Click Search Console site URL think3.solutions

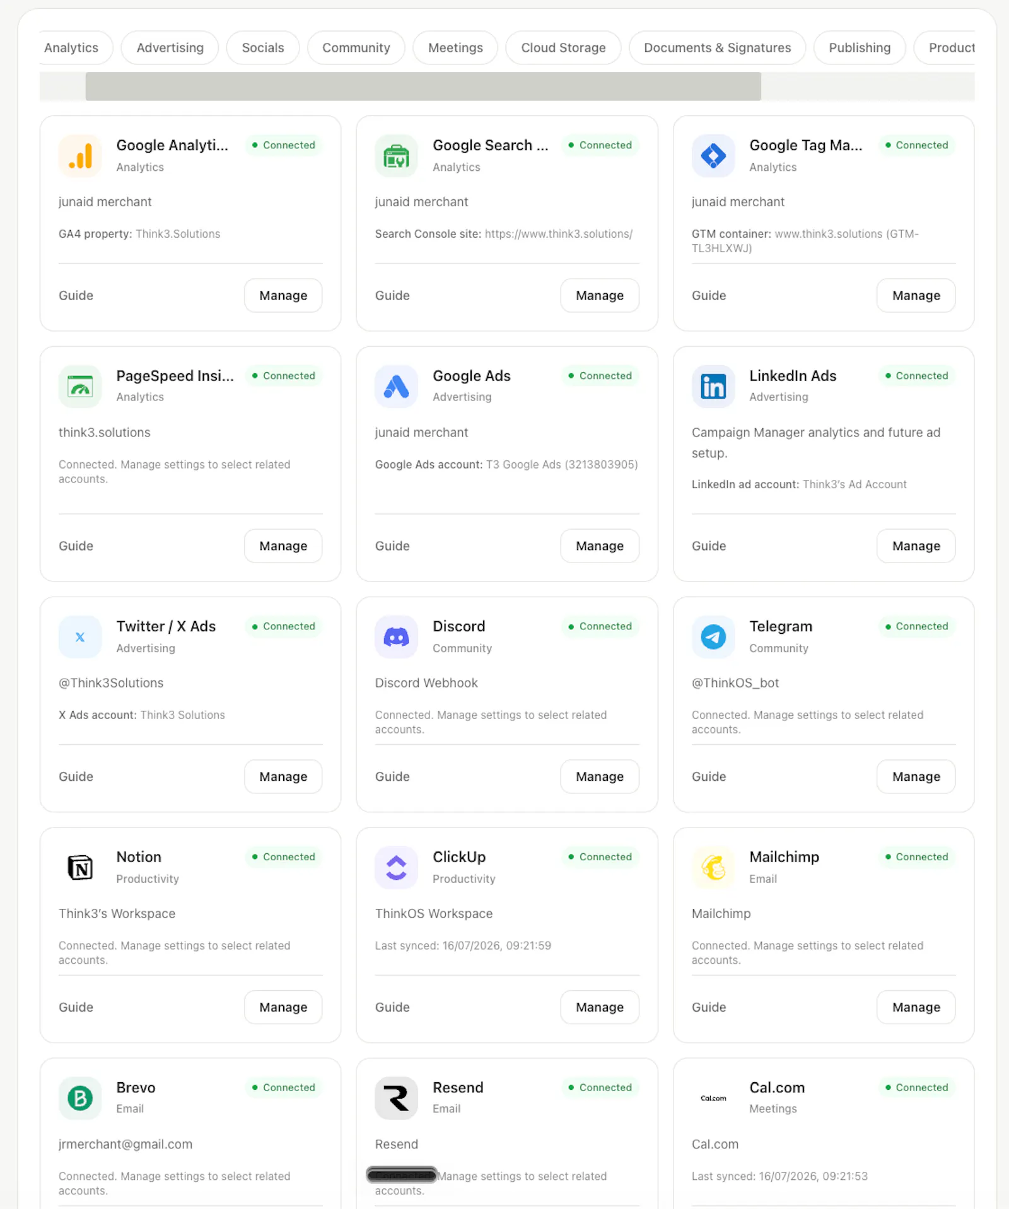click(x=558, y=234)
